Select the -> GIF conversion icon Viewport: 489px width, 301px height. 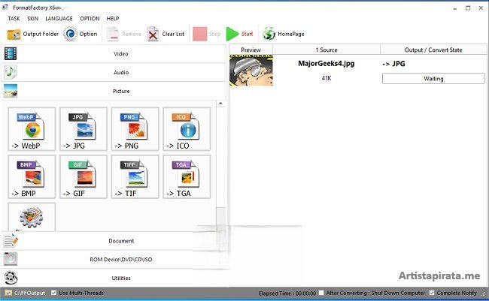click(84, 176)
